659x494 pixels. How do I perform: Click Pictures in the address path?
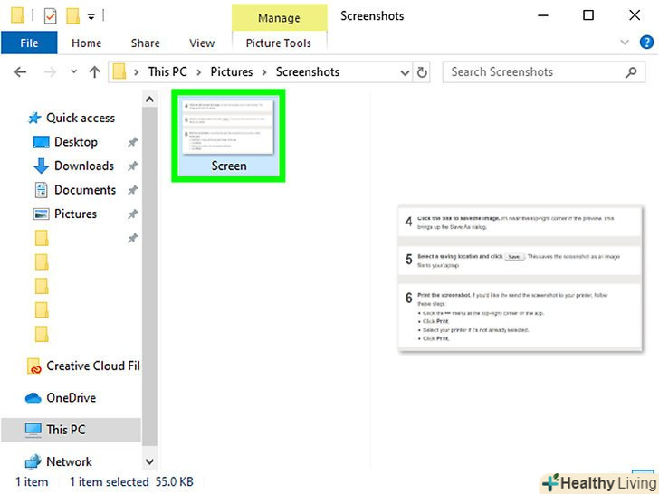[x=232, y=71]
